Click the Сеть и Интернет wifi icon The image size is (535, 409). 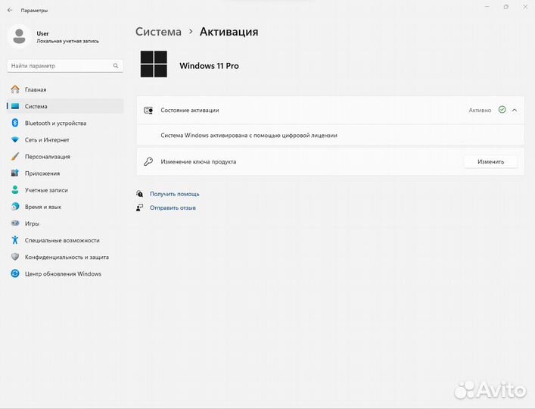coord(15,139)
